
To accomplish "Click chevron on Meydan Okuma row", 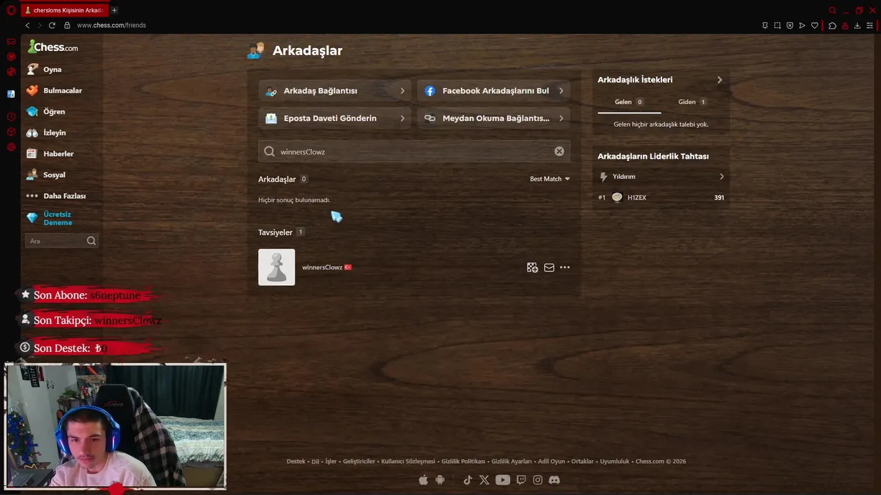I will [x=561, y=118].
